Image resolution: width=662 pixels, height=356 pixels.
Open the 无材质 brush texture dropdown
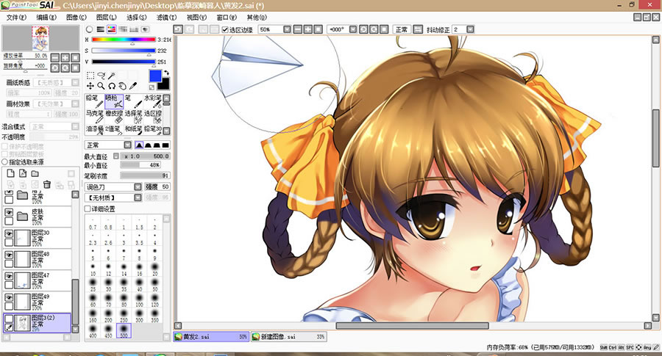[138, 197]
